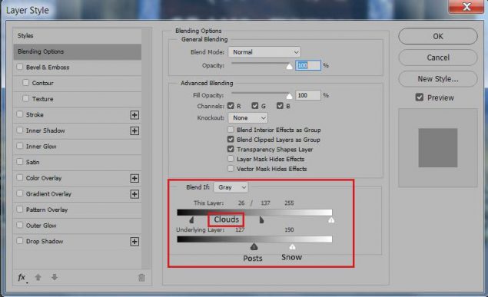Enable the Inner Shadow checkbox

point(20,130)
